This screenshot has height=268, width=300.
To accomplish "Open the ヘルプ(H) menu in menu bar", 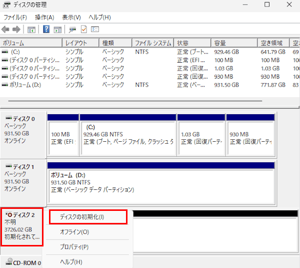I will click(99, 18).
